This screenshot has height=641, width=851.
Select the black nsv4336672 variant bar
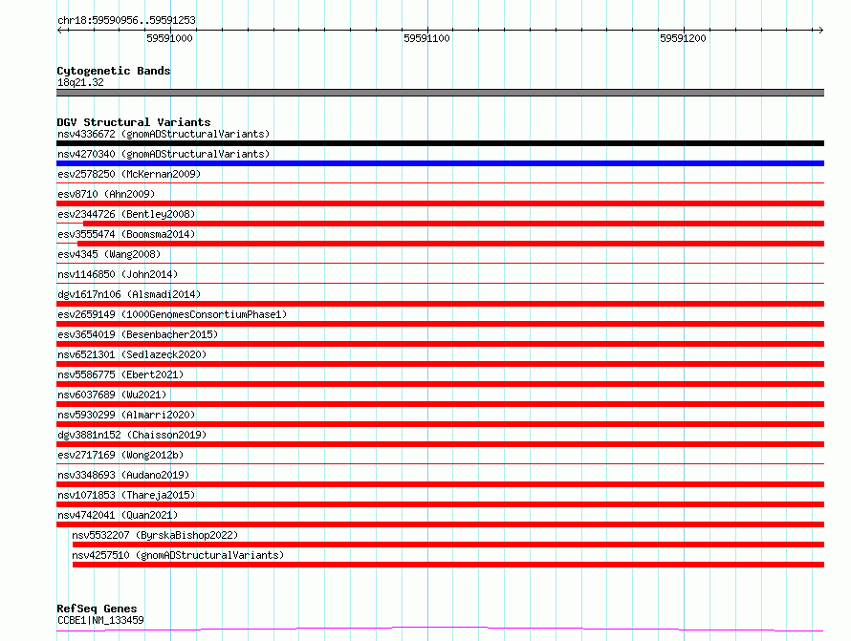point(440,143)
